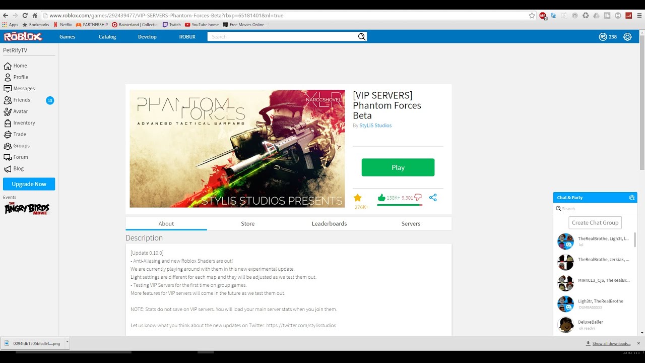
Task: Click the Friends notification badge 13
Action: [50, 100]
